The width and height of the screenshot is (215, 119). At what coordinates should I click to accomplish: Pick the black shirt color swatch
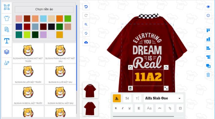click(51, 27)
